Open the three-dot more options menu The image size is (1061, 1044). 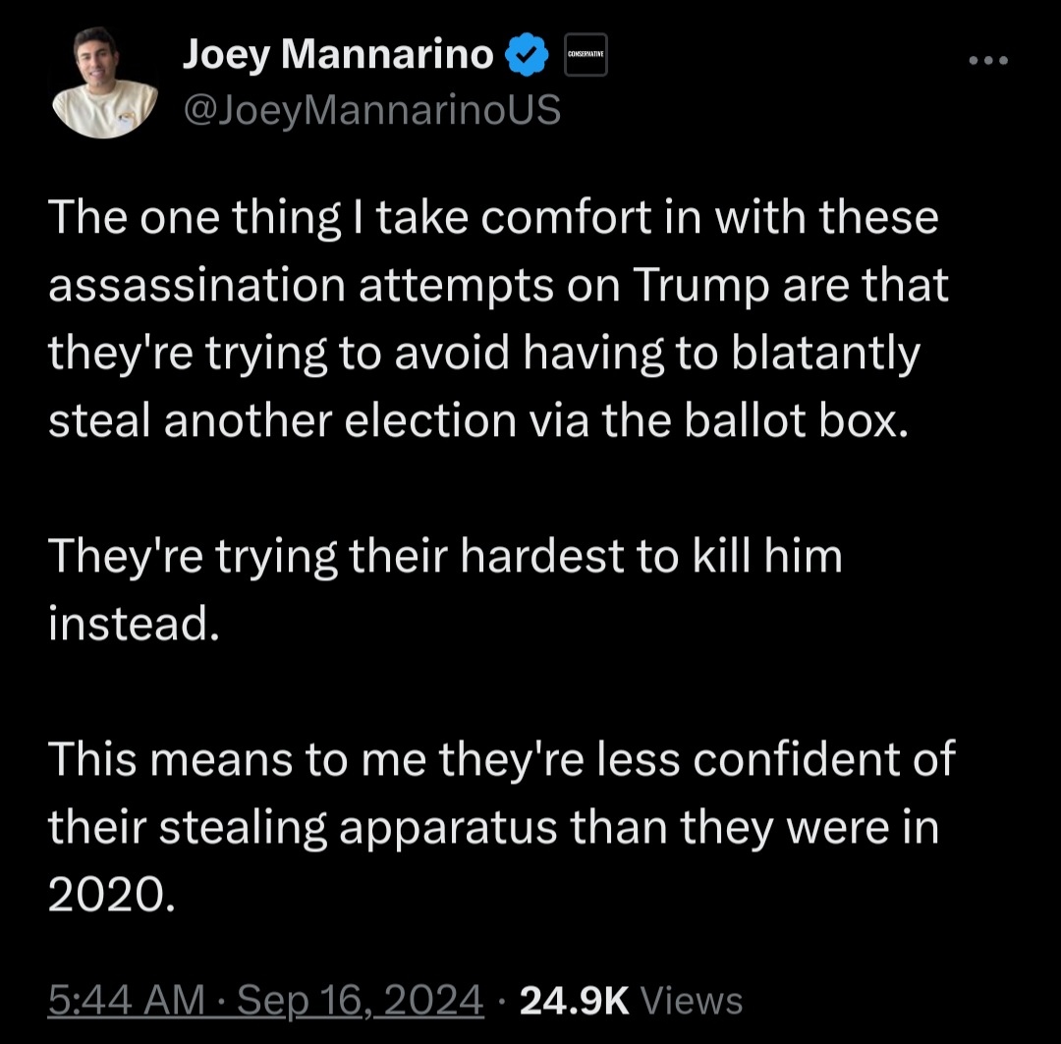point(987,61)
